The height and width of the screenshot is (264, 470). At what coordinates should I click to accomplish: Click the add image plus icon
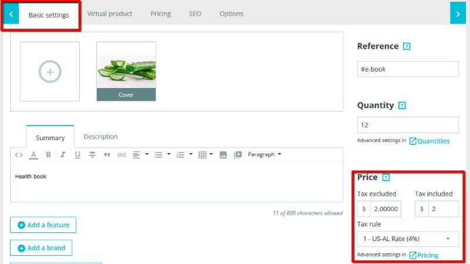[x=50, y=72]
